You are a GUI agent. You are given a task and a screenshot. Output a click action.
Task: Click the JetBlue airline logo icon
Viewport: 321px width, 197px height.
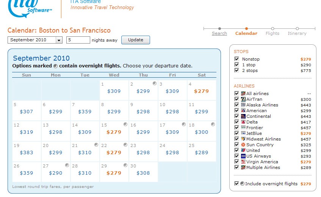pyautogui.click(x=243, y=133)
